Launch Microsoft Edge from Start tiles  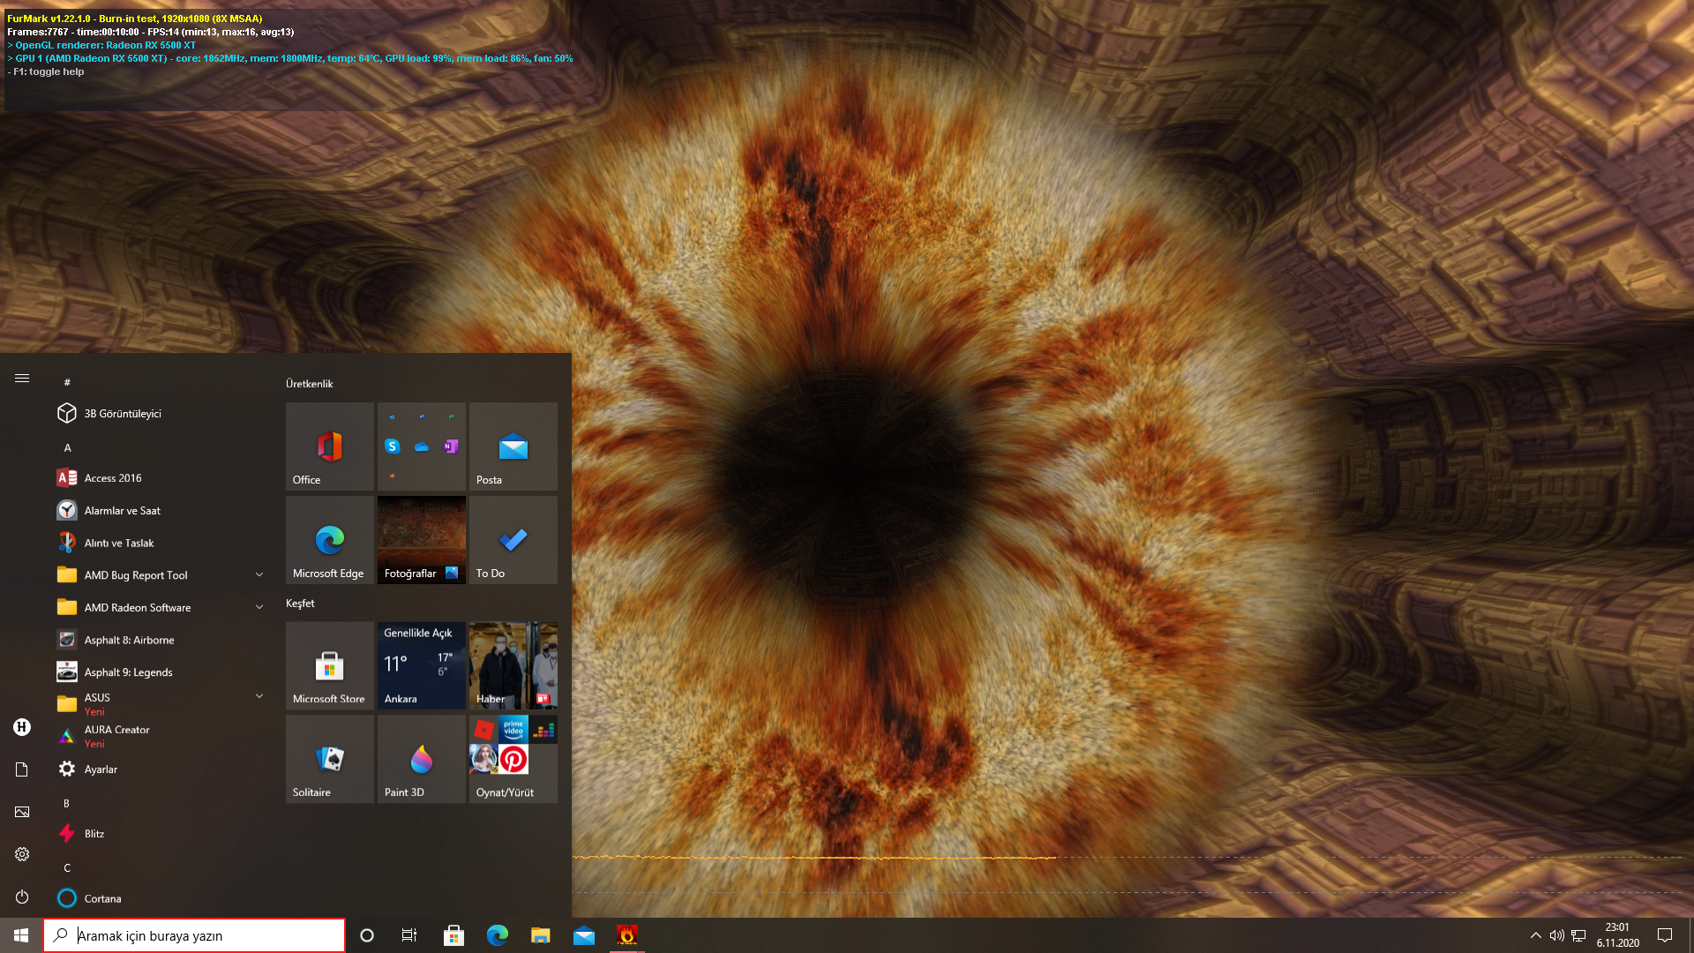tap(329, 540)
